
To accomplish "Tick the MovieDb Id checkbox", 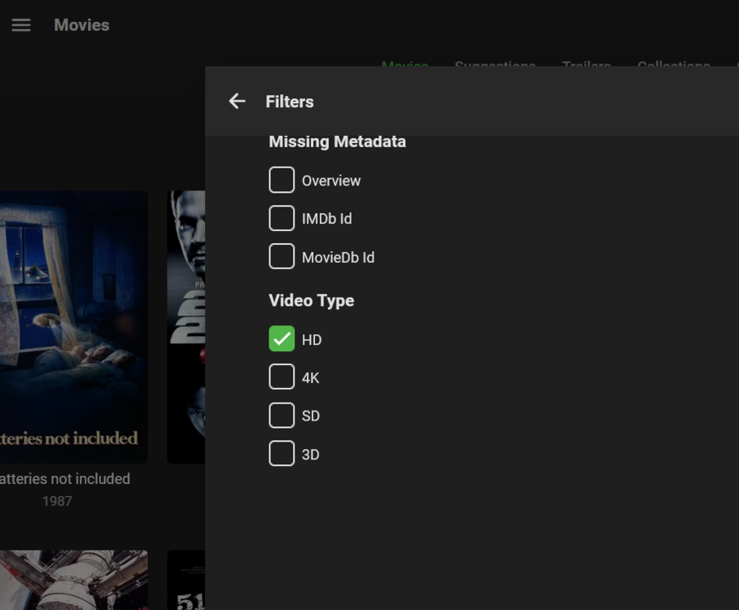I will (282, 257).
